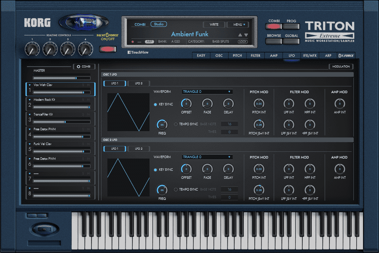Click OSC 1 LPF JS-Y Int knob
The height and width of the screenshot is (253, 379).
(288, 125)
